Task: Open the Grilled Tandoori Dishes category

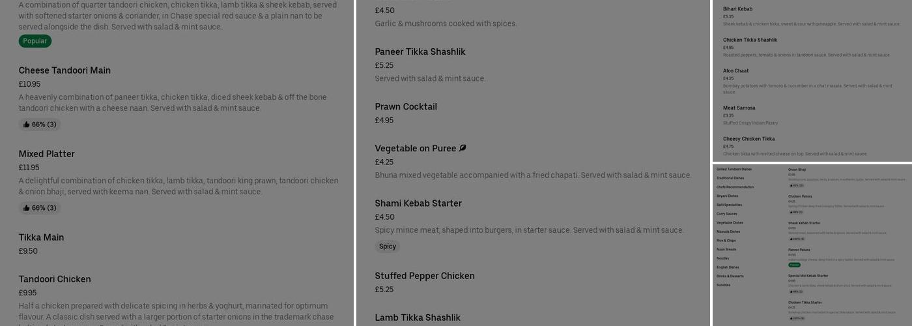Action: pos(734,170)
